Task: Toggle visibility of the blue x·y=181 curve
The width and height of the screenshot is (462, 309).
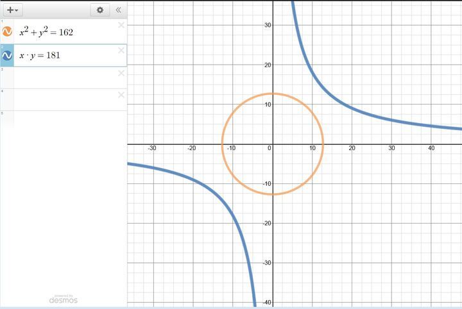Action: [8, 56]
